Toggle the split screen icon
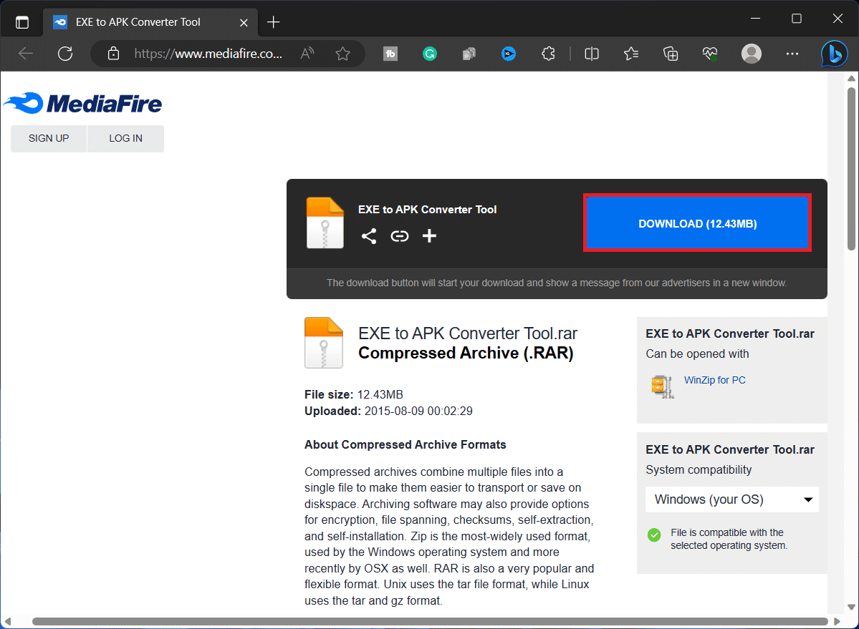The width and height of the screenshot is (859, 629). tap(592, 54)
